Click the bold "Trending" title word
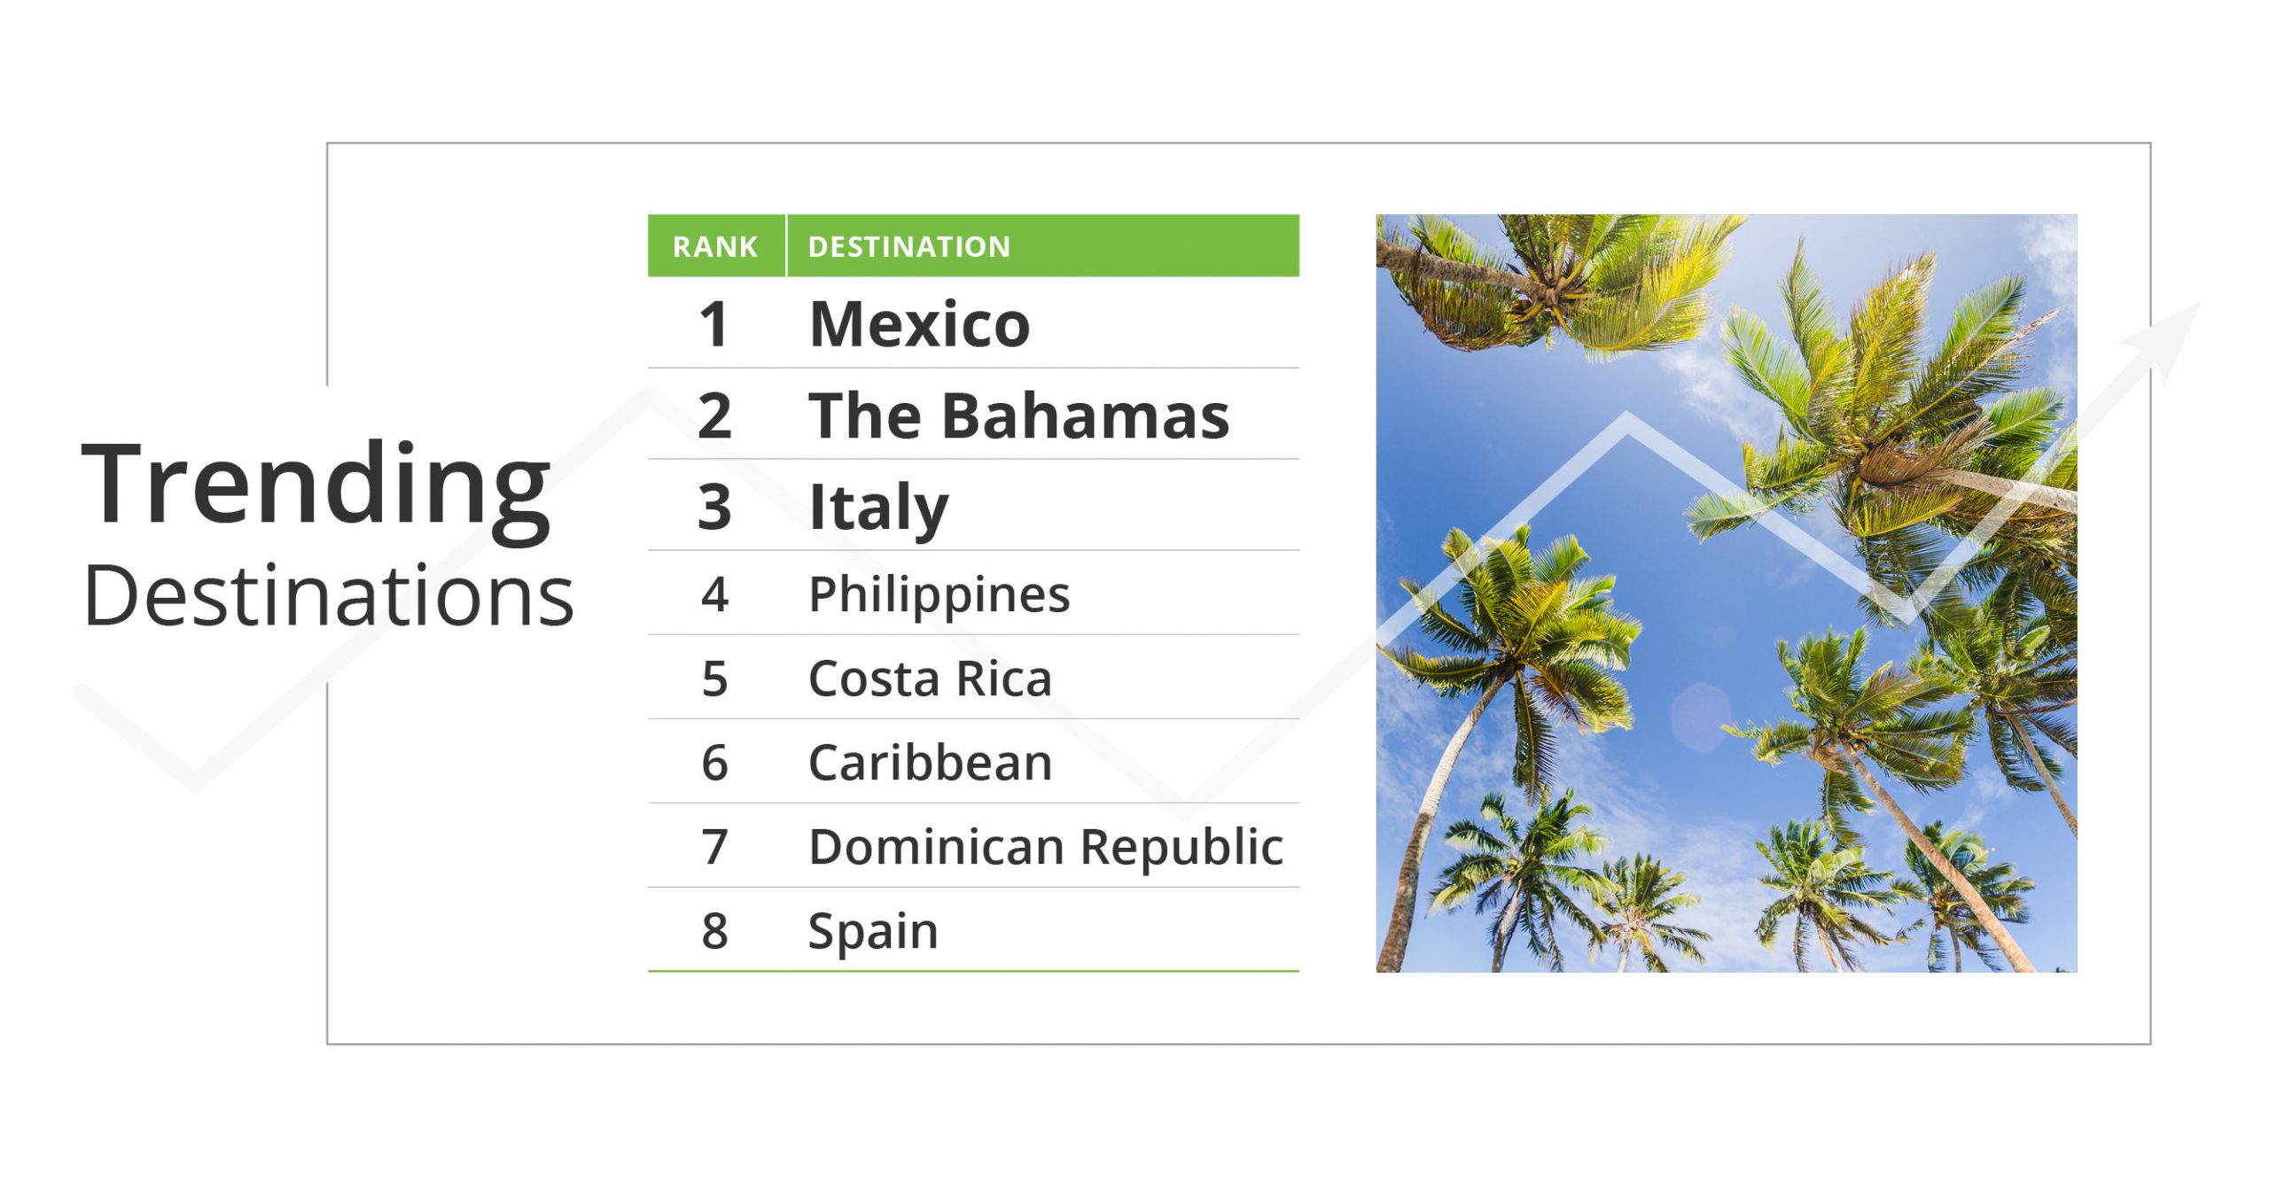 [316, 485]
